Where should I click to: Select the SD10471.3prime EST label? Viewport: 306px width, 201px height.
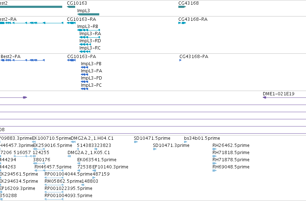point(171,145)
